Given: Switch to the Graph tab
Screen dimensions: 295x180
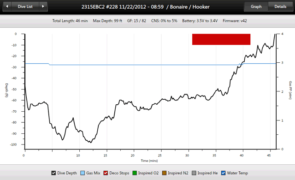Looking at the screenshot, I should click(256, 6).
